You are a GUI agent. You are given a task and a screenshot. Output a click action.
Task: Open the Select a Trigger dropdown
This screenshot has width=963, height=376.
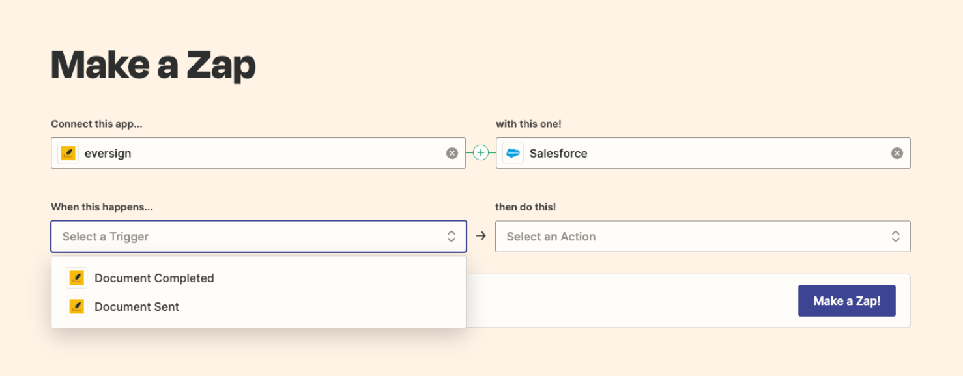pos(248,237)
